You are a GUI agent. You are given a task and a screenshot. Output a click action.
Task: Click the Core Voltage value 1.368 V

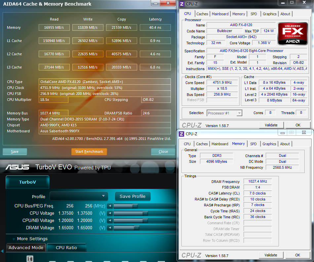(264, 43)
